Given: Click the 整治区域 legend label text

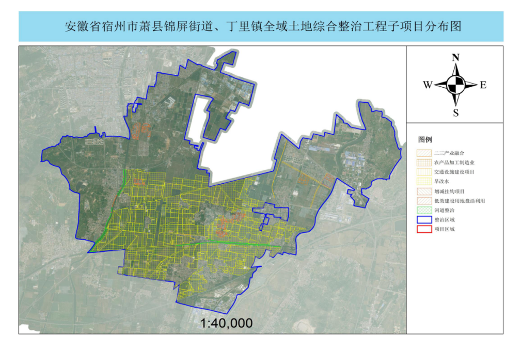Looking at the screenshot, I should pyautogui.click(x=445, y=219).
